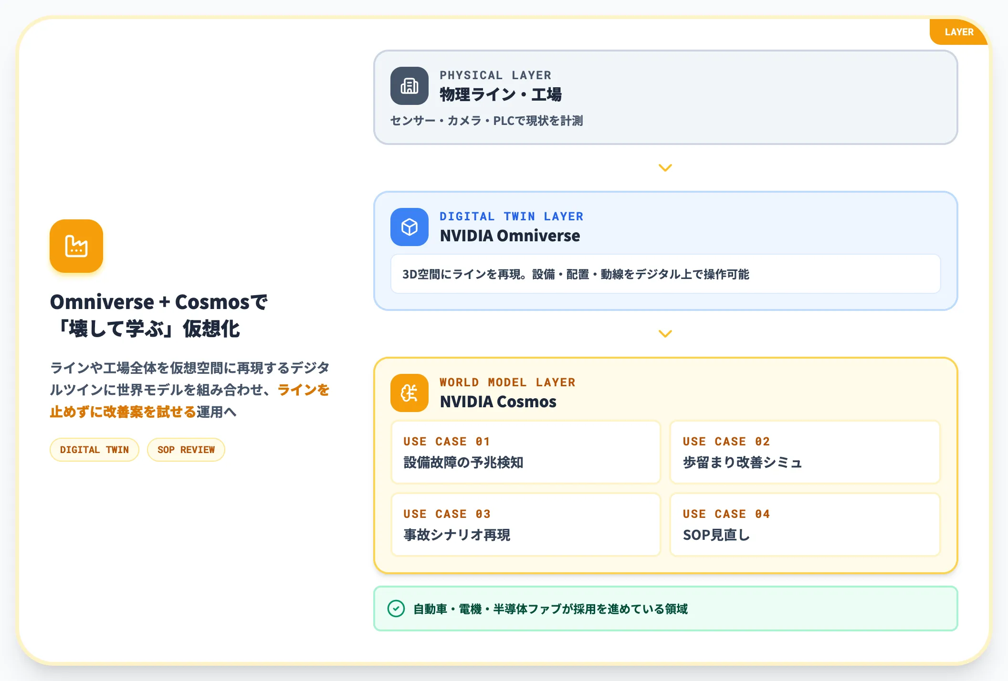Click the WORLD MODEL LAYER label
1008x681 pixels.
tap(507, 382)
